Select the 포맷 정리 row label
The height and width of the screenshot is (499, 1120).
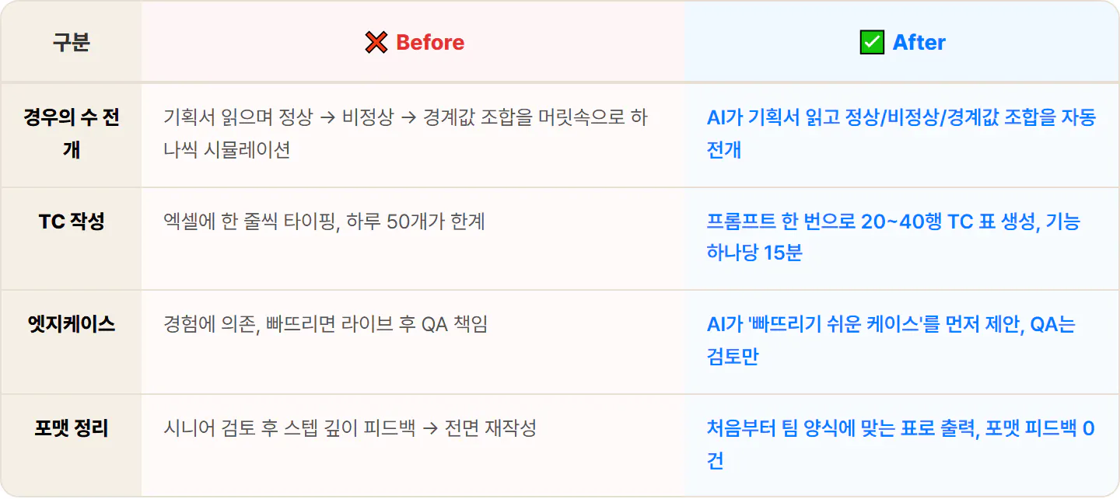(x=71, y=428)
